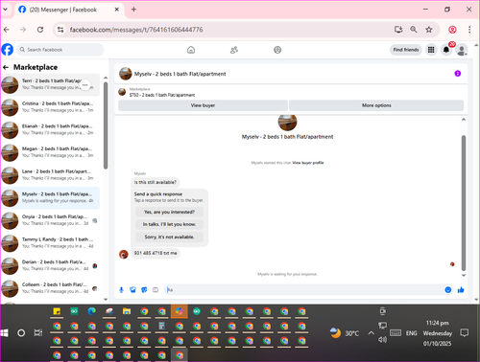Click the conversation list scrollbar

[x=106, y=125]
